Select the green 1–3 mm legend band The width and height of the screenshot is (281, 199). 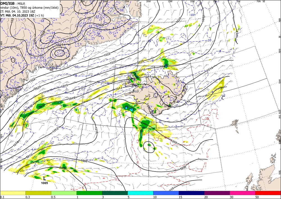[89, 193]
